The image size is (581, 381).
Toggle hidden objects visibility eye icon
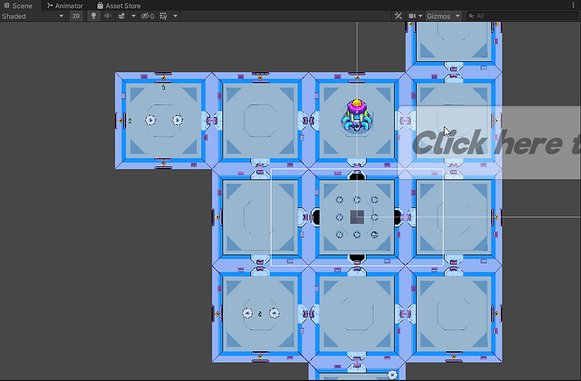tap(148, 16)
